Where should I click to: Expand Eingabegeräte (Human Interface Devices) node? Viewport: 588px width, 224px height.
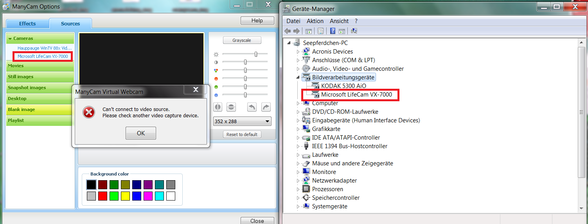click(x=298, y=120)
